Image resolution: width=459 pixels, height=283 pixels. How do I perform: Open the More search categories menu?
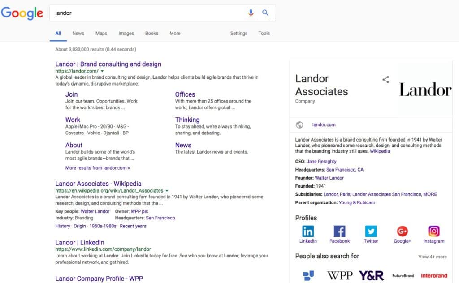click(x=175, y=33)
